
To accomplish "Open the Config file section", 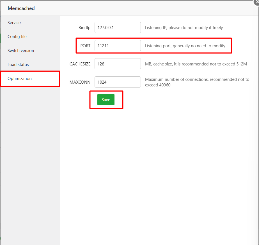I will point(17,36).
